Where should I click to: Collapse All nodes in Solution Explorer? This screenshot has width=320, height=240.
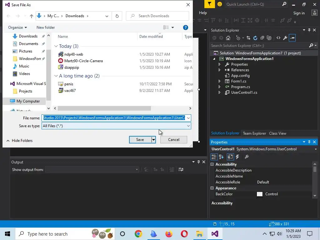(262, 38)
